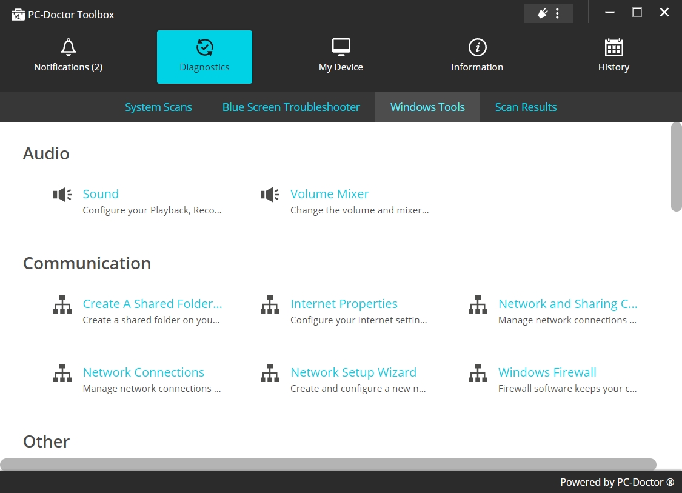
Task: Click the speaker icon beside Sound
Action: (x=62, y=195)
